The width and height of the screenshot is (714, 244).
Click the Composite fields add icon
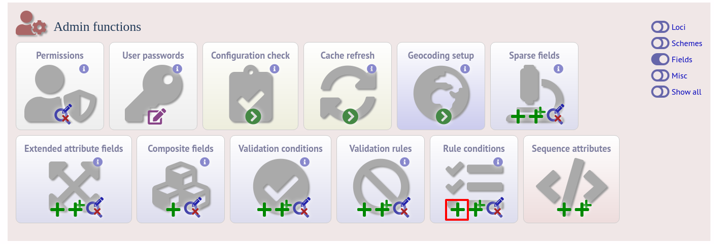tap(173, 209)
